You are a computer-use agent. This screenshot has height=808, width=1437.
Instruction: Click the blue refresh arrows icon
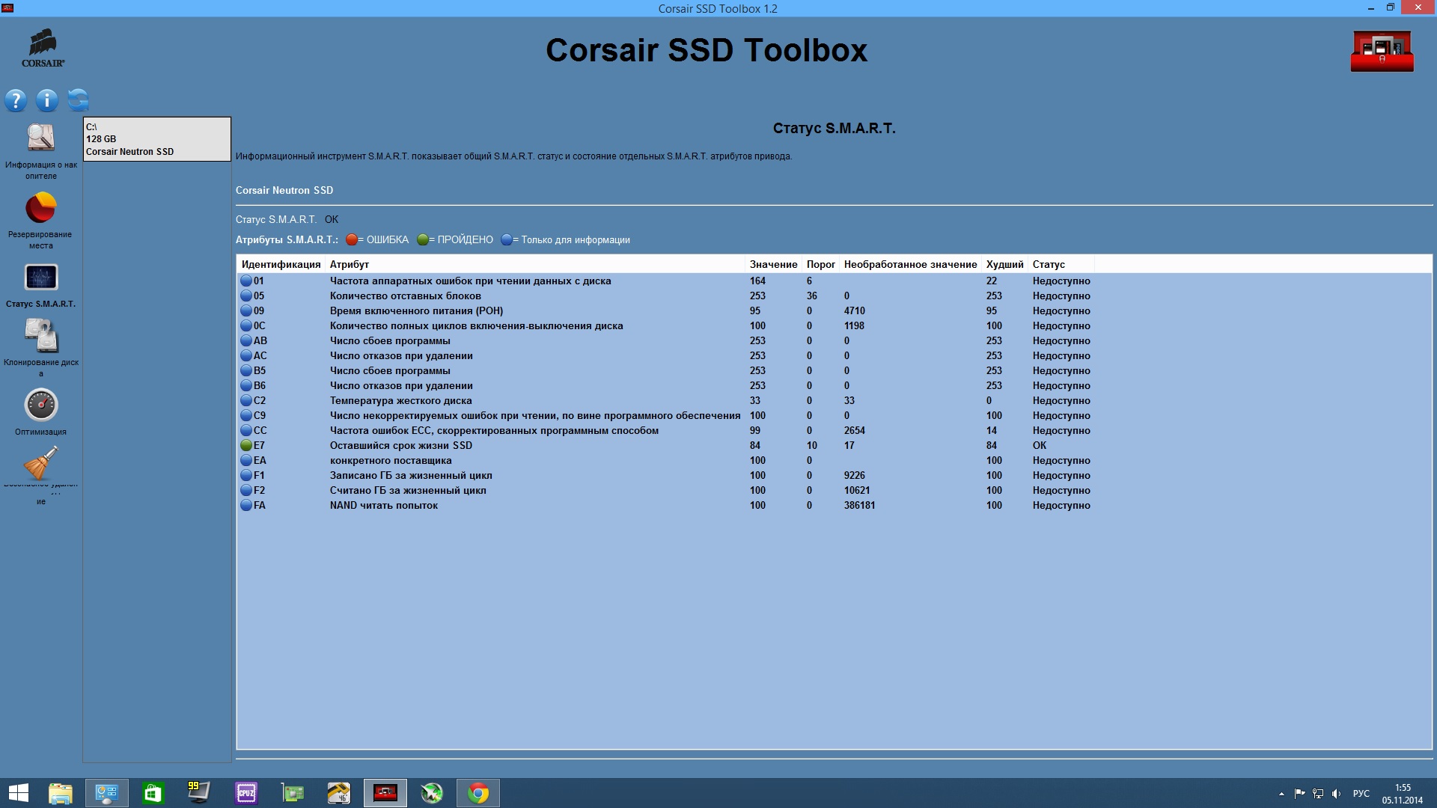[x=78, y=100]
